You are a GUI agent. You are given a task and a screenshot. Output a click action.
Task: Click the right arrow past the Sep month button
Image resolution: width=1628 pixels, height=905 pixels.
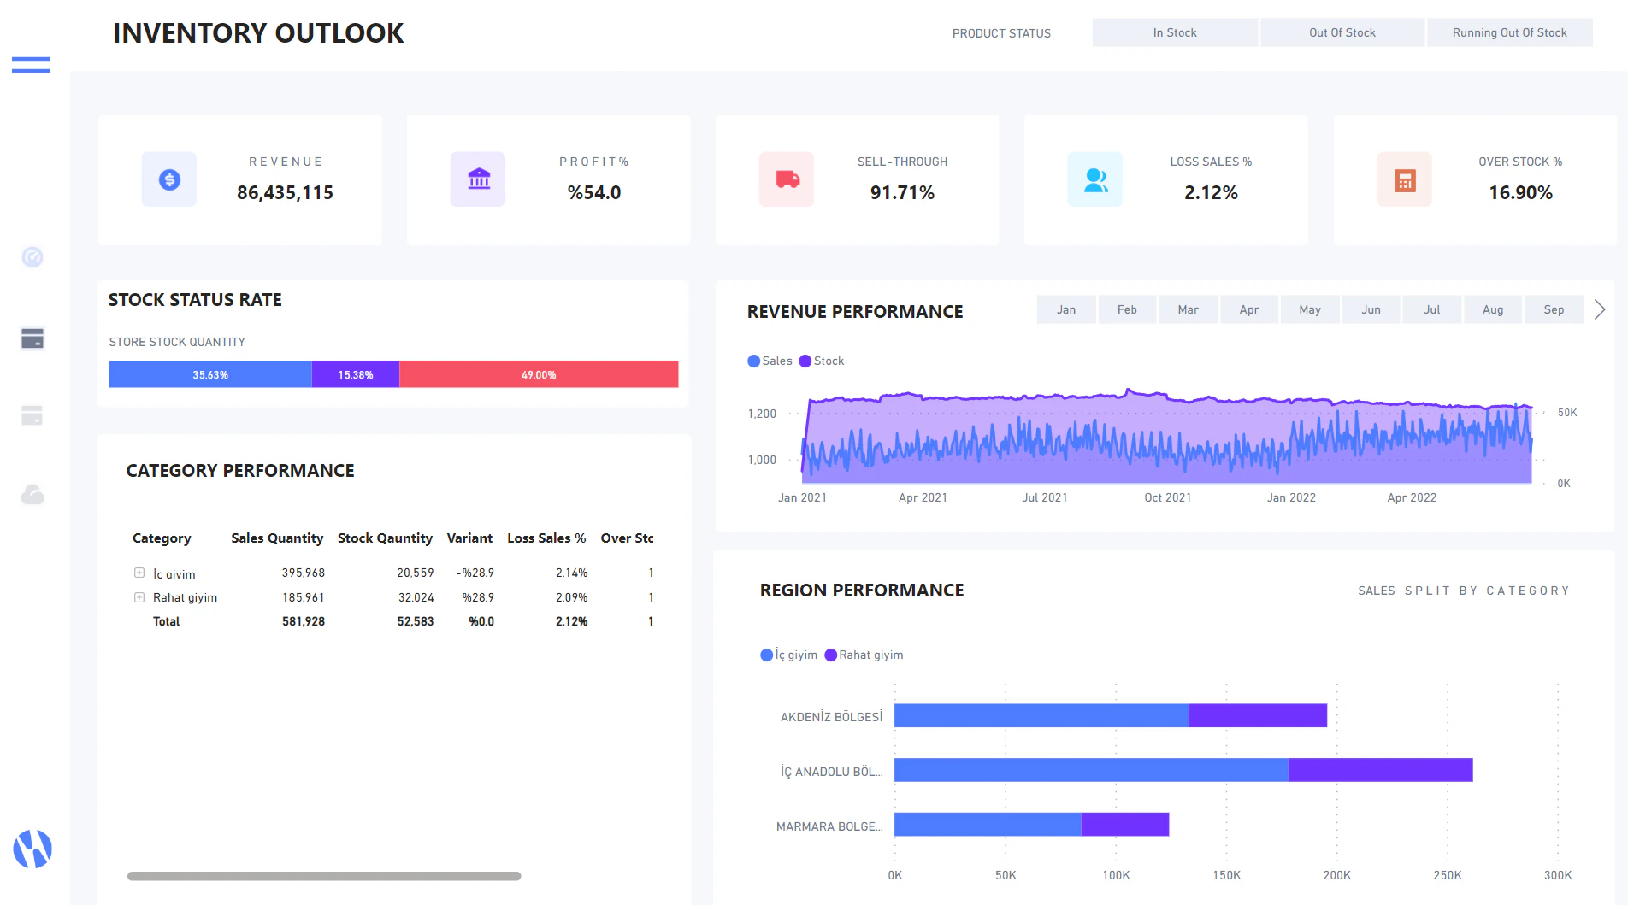(x=1600, y=309)
